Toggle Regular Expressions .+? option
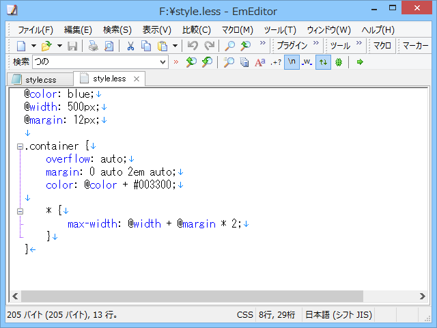 click(x=276, y=62)
